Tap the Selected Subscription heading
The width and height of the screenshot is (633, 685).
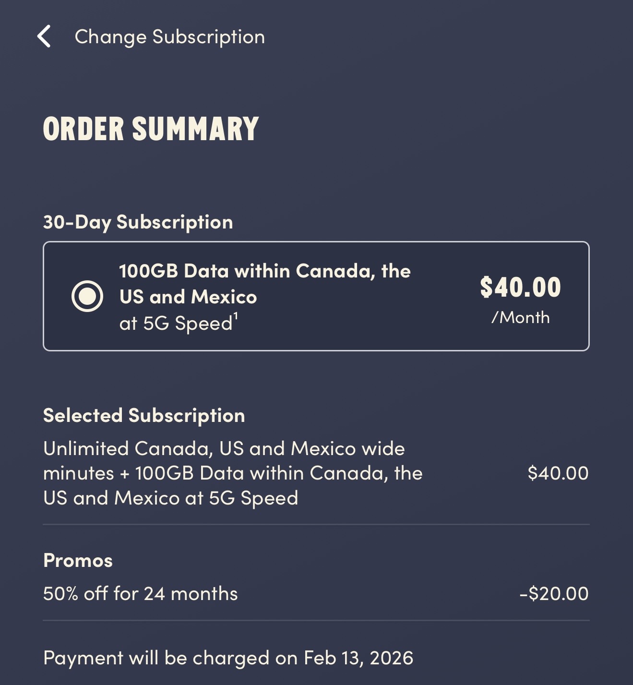[144, 416]
